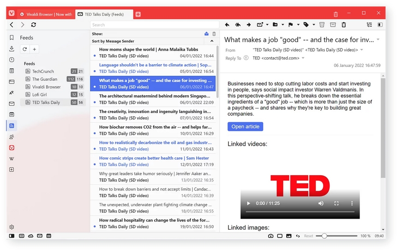This screenshot has height=250, width=397.
Task: Collapse the sort by sender chevron
Action: click(212, 41)
